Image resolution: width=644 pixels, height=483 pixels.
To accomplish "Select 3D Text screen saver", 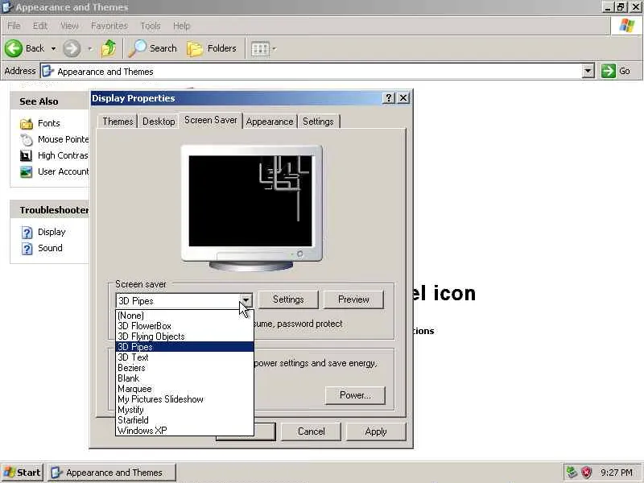I will click(185, 357).
